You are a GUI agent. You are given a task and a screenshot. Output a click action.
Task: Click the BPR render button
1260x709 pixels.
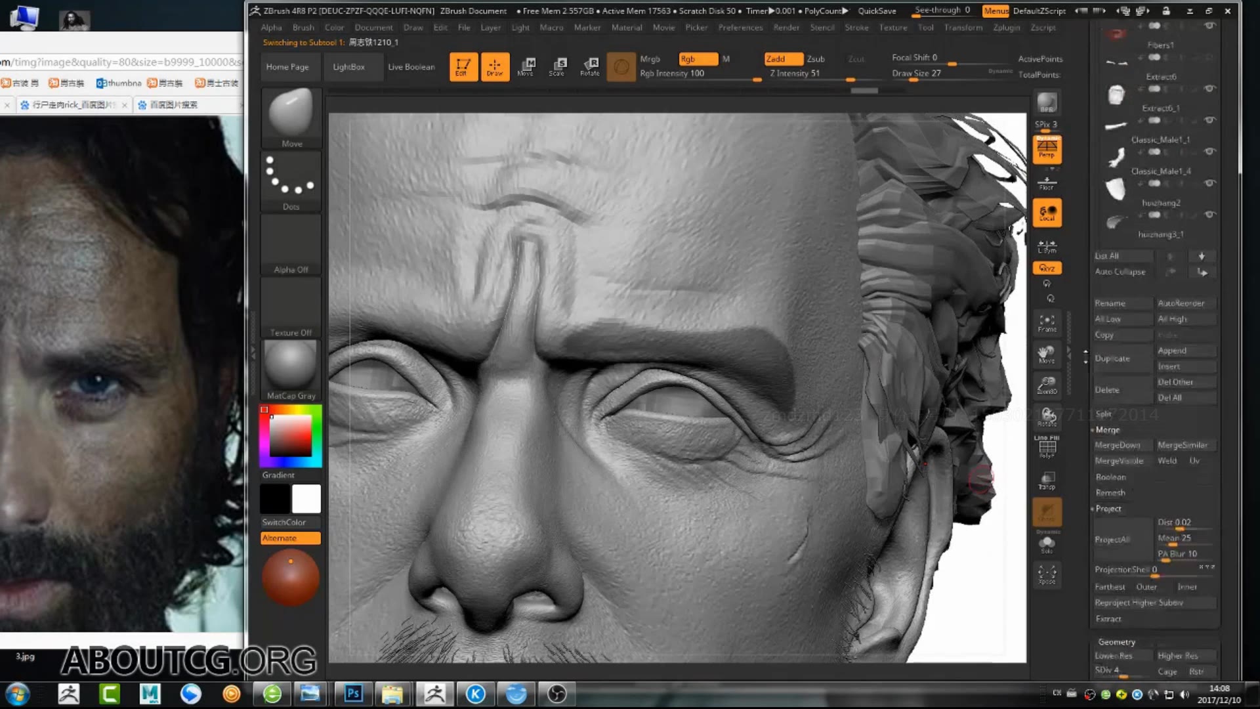[x=1047, y=102]
